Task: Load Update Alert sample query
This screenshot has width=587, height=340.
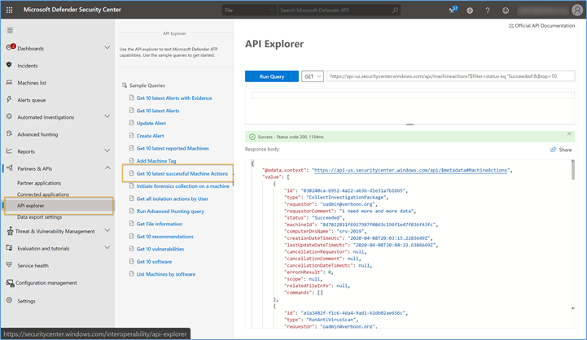Action: point(151,123)
